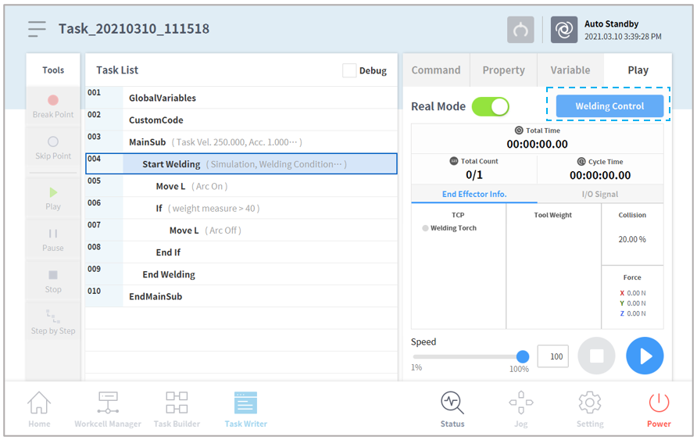697x440 pixels.
Task: Select the Welding Torch TCP radio button
Action: 426,228
